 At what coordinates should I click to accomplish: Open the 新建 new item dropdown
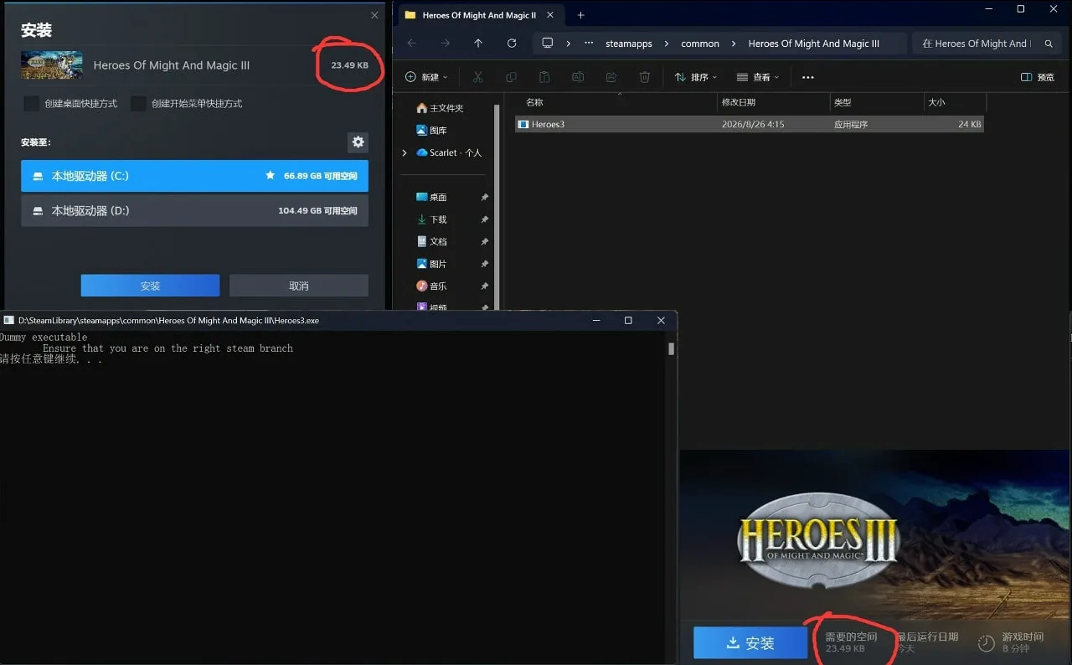coord(426,77)
